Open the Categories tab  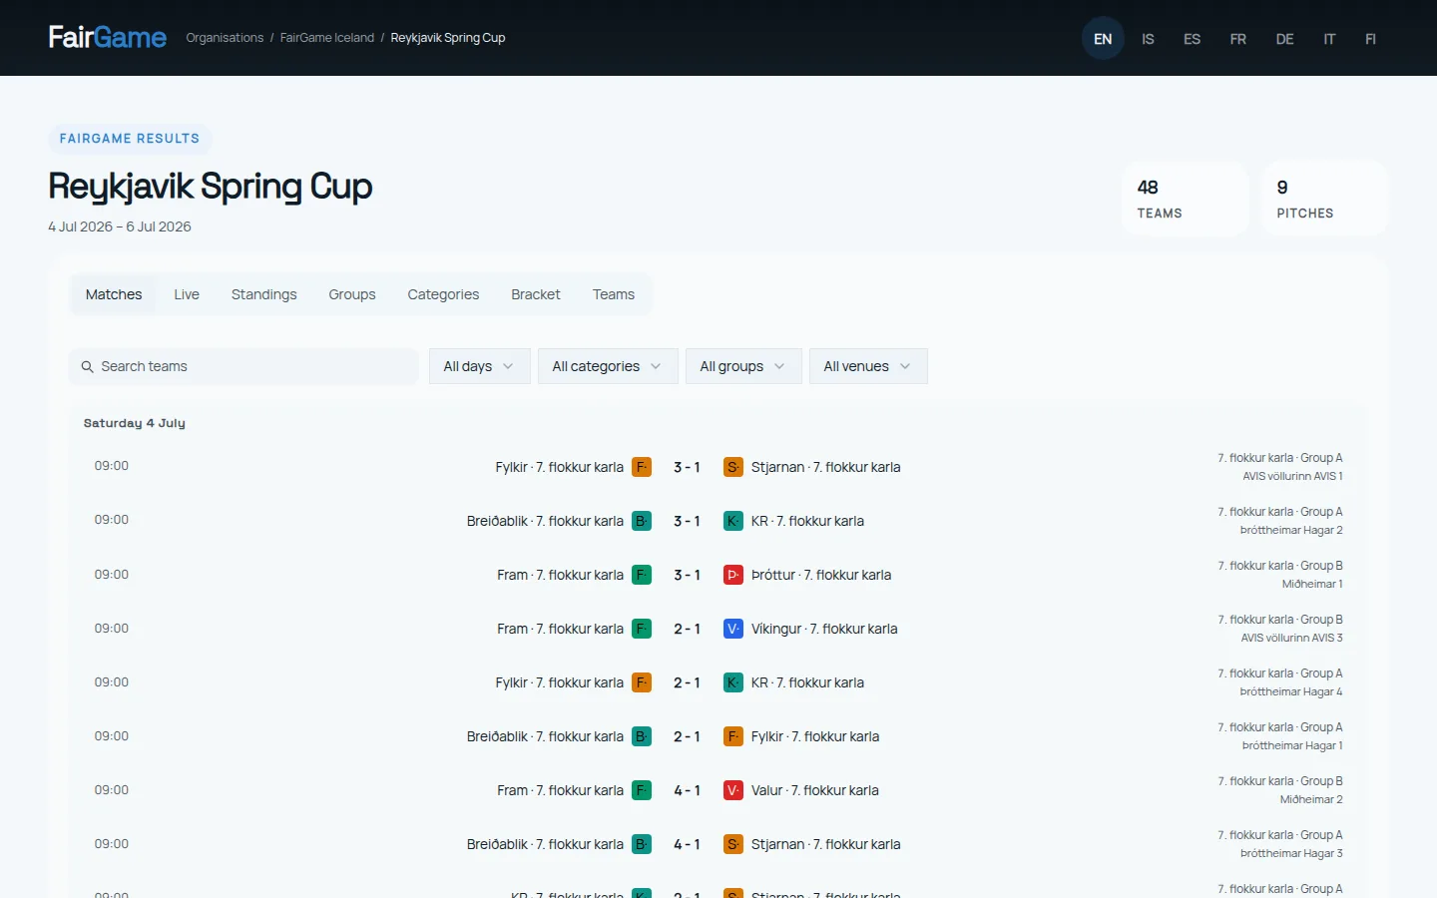(x=443, y=294)
